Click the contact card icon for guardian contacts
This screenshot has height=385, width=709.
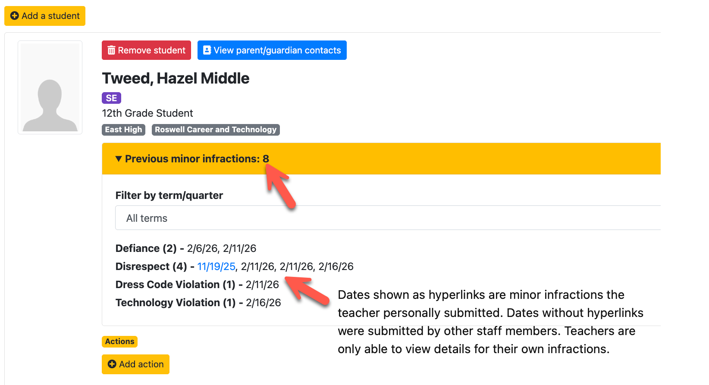(207, 50)
